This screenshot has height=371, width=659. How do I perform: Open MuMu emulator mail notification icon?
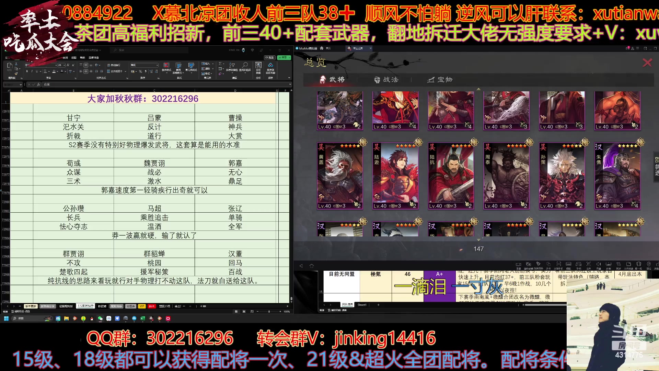pyautogui.click(x=628, y=48)
